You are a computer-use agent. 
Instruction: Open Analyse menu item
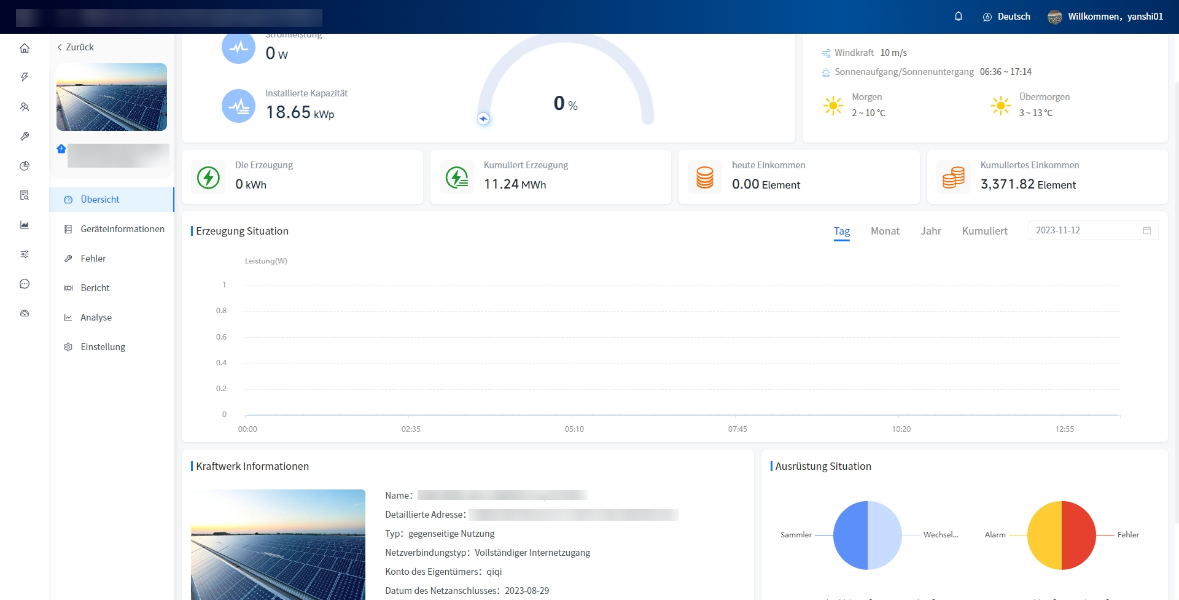click(x=112, y=318)
